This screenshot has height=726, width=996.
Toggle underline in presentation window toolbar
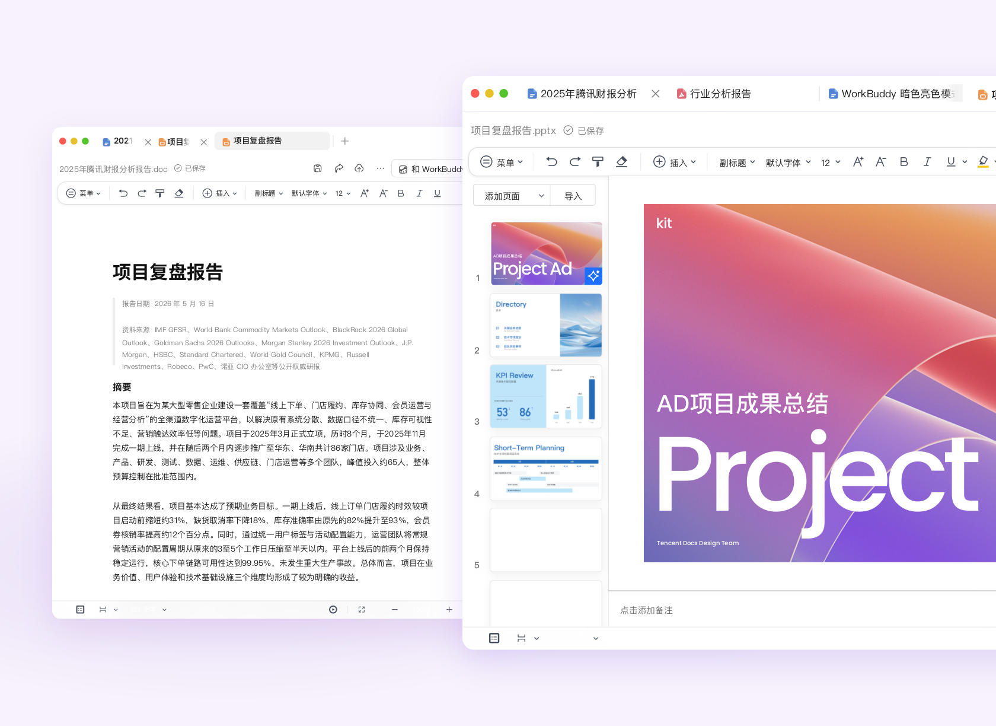coord(951,162)
